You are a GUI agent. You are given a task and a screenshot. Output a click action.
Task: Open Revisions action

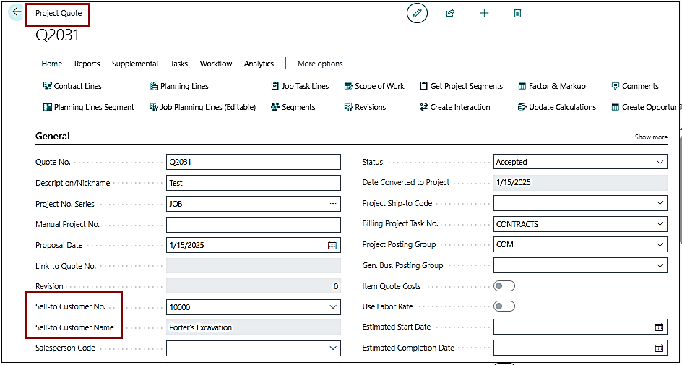(365, 107)
